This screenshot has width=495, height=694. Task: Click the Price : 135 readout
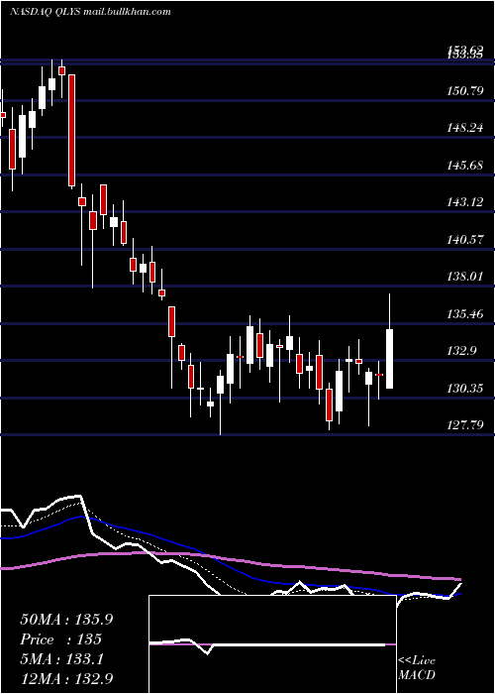click(x=61, y=639)
